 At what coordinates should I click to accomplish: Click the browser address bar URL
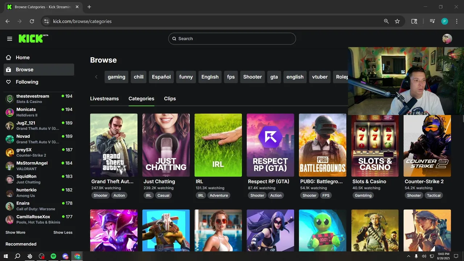click(82, 21)
